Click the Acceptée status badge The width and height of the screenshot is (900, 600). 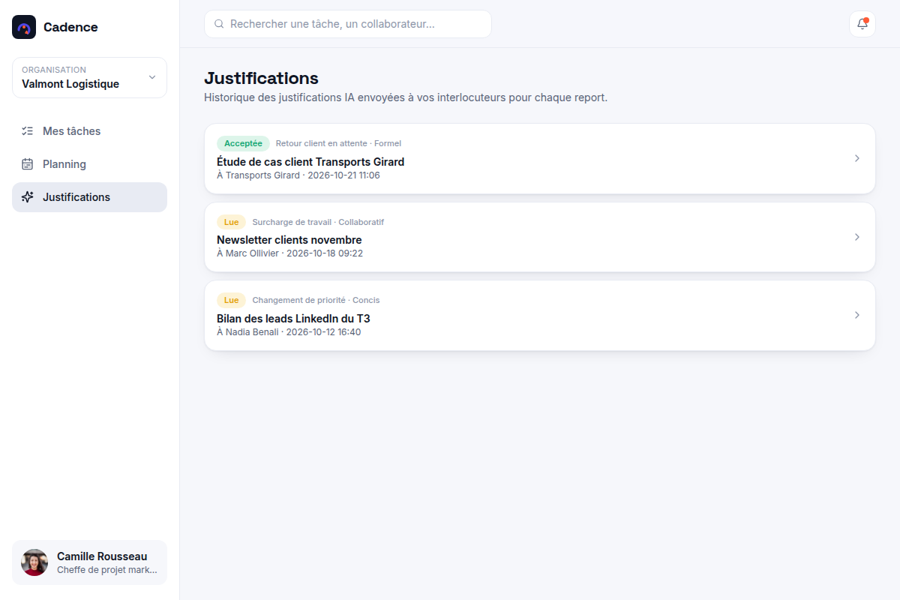[x=243, y=143]
